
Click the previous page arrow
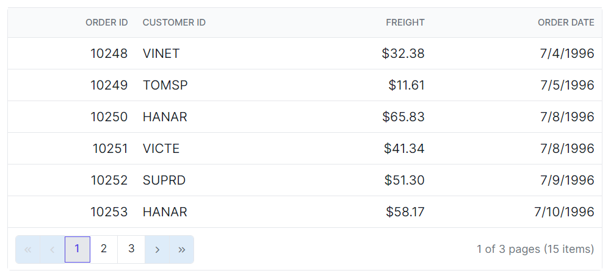[52, 249]
